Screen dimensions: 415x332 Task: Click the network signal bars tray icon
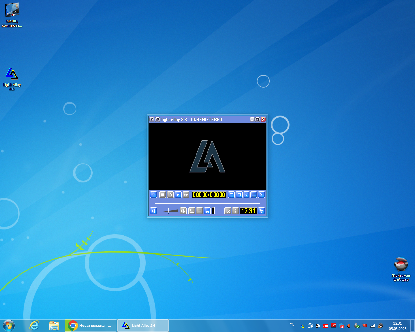pos(373,326)
